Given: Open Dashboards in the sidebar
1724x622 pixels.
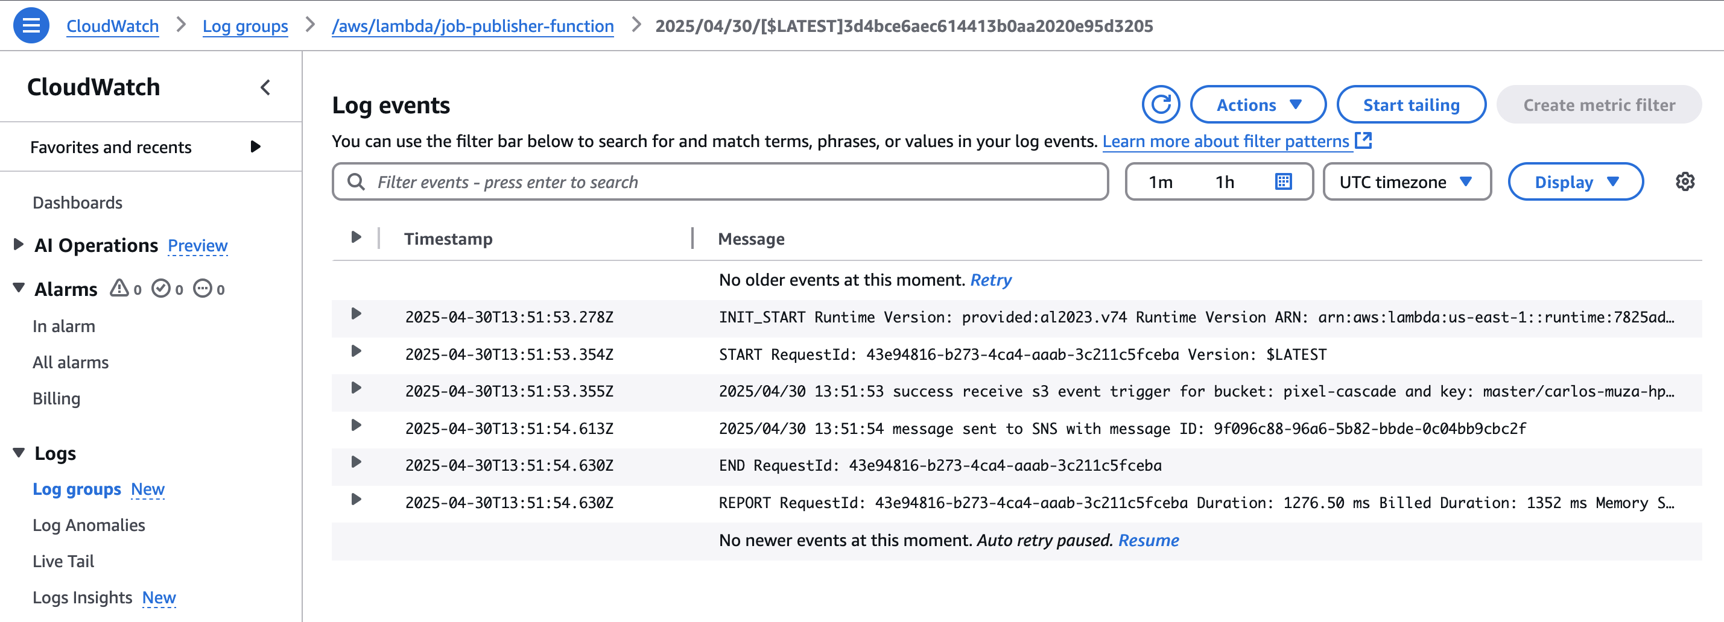Looking at the screenshot, I should click(x=78, y=202).
